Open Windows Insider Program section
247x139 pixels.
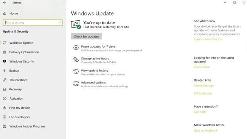click(27, 126)
